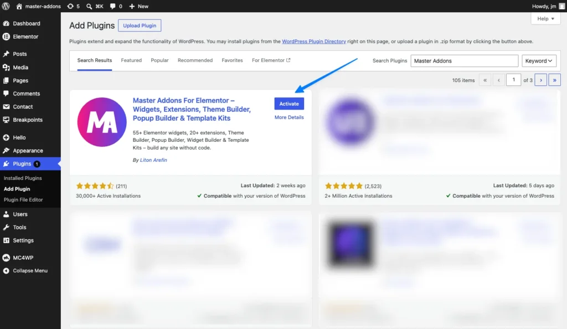Open For Elementor external tab
Image resolution: width=567 pixels, height=329 pixels.
(271, 60)
